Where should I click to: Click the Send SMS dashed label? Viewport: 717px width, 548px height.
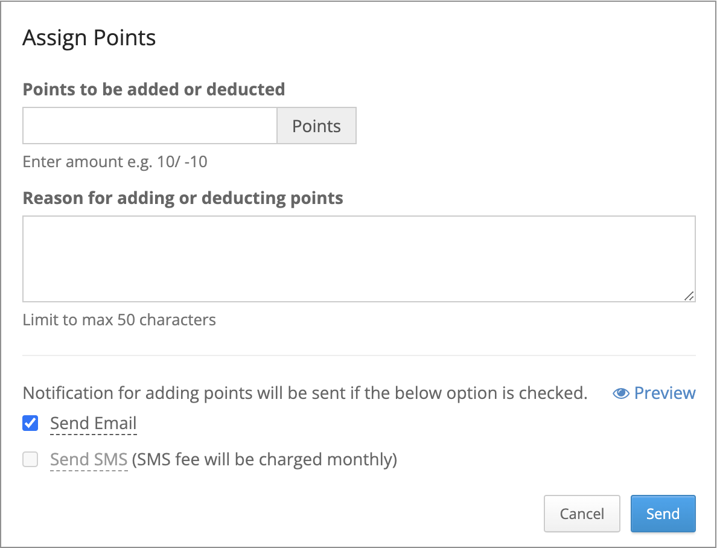click(89, 459)
